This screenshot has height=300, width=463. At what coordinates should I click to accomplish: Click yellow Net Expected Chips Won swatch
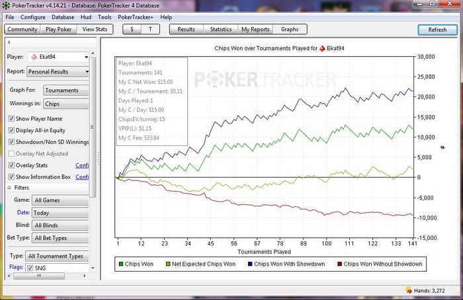click(168, 264)
